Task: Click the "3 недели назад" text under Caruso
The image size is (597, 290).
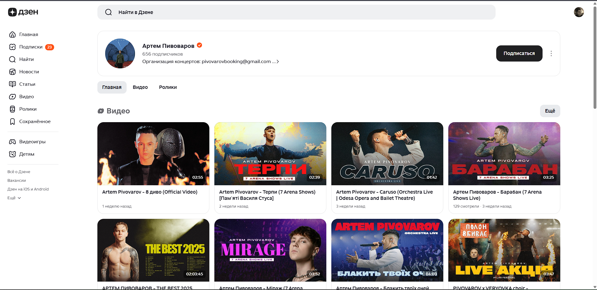Action: 351,206
